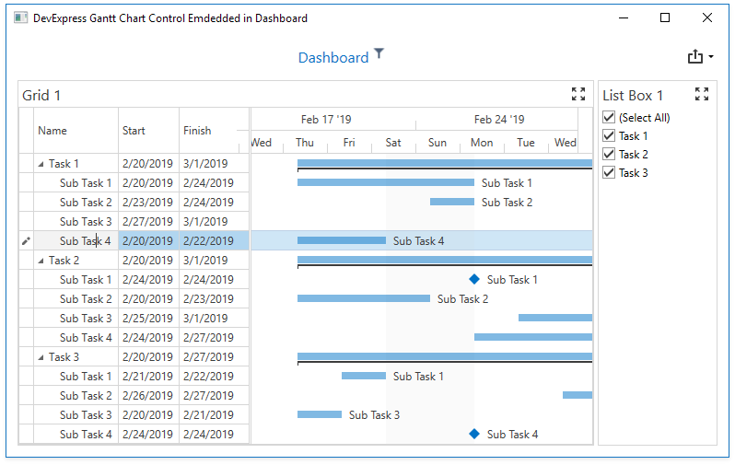The height and width of the screenshot is (465, 735).
Task: Click the Dashboard filter funnel icon
Action: pyautogui.click(x=379, y=54)
